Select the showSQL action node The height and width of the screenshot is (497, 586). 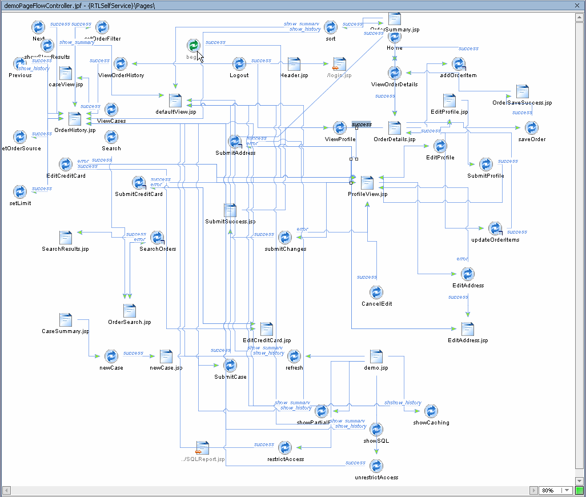[376, 430]
